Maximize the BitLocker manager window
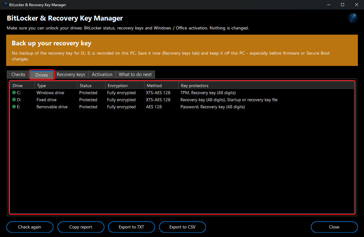The height and width of the screenshot is (237, 364). click(x=343, y=5)
